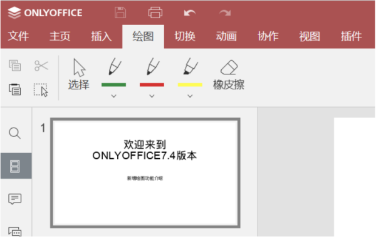The width and height of the screenshot is (376, 237).
Task: Open the comments panel in the sidebar
Action: pos(15,199)
